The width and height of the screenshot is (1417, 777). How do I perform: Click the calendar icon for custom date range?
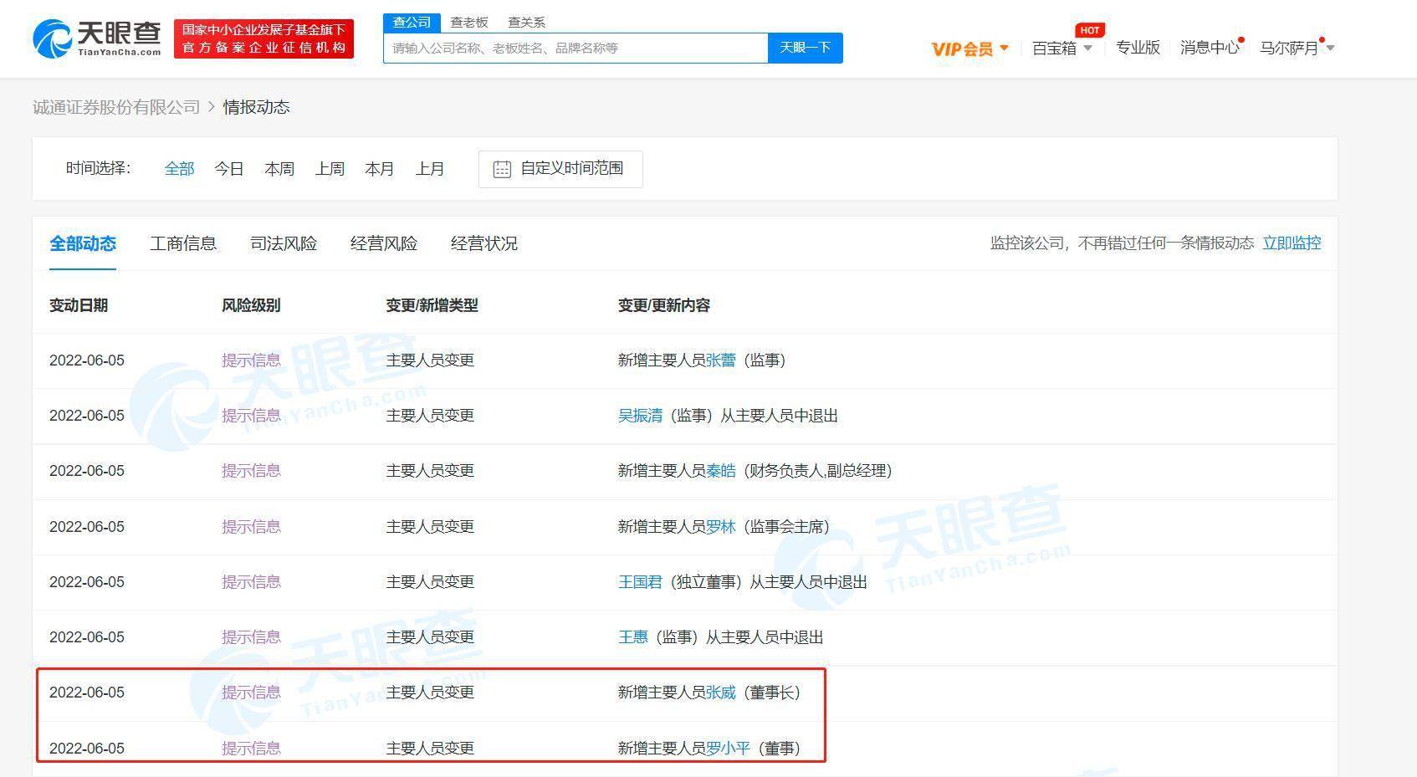pos(502,169)
